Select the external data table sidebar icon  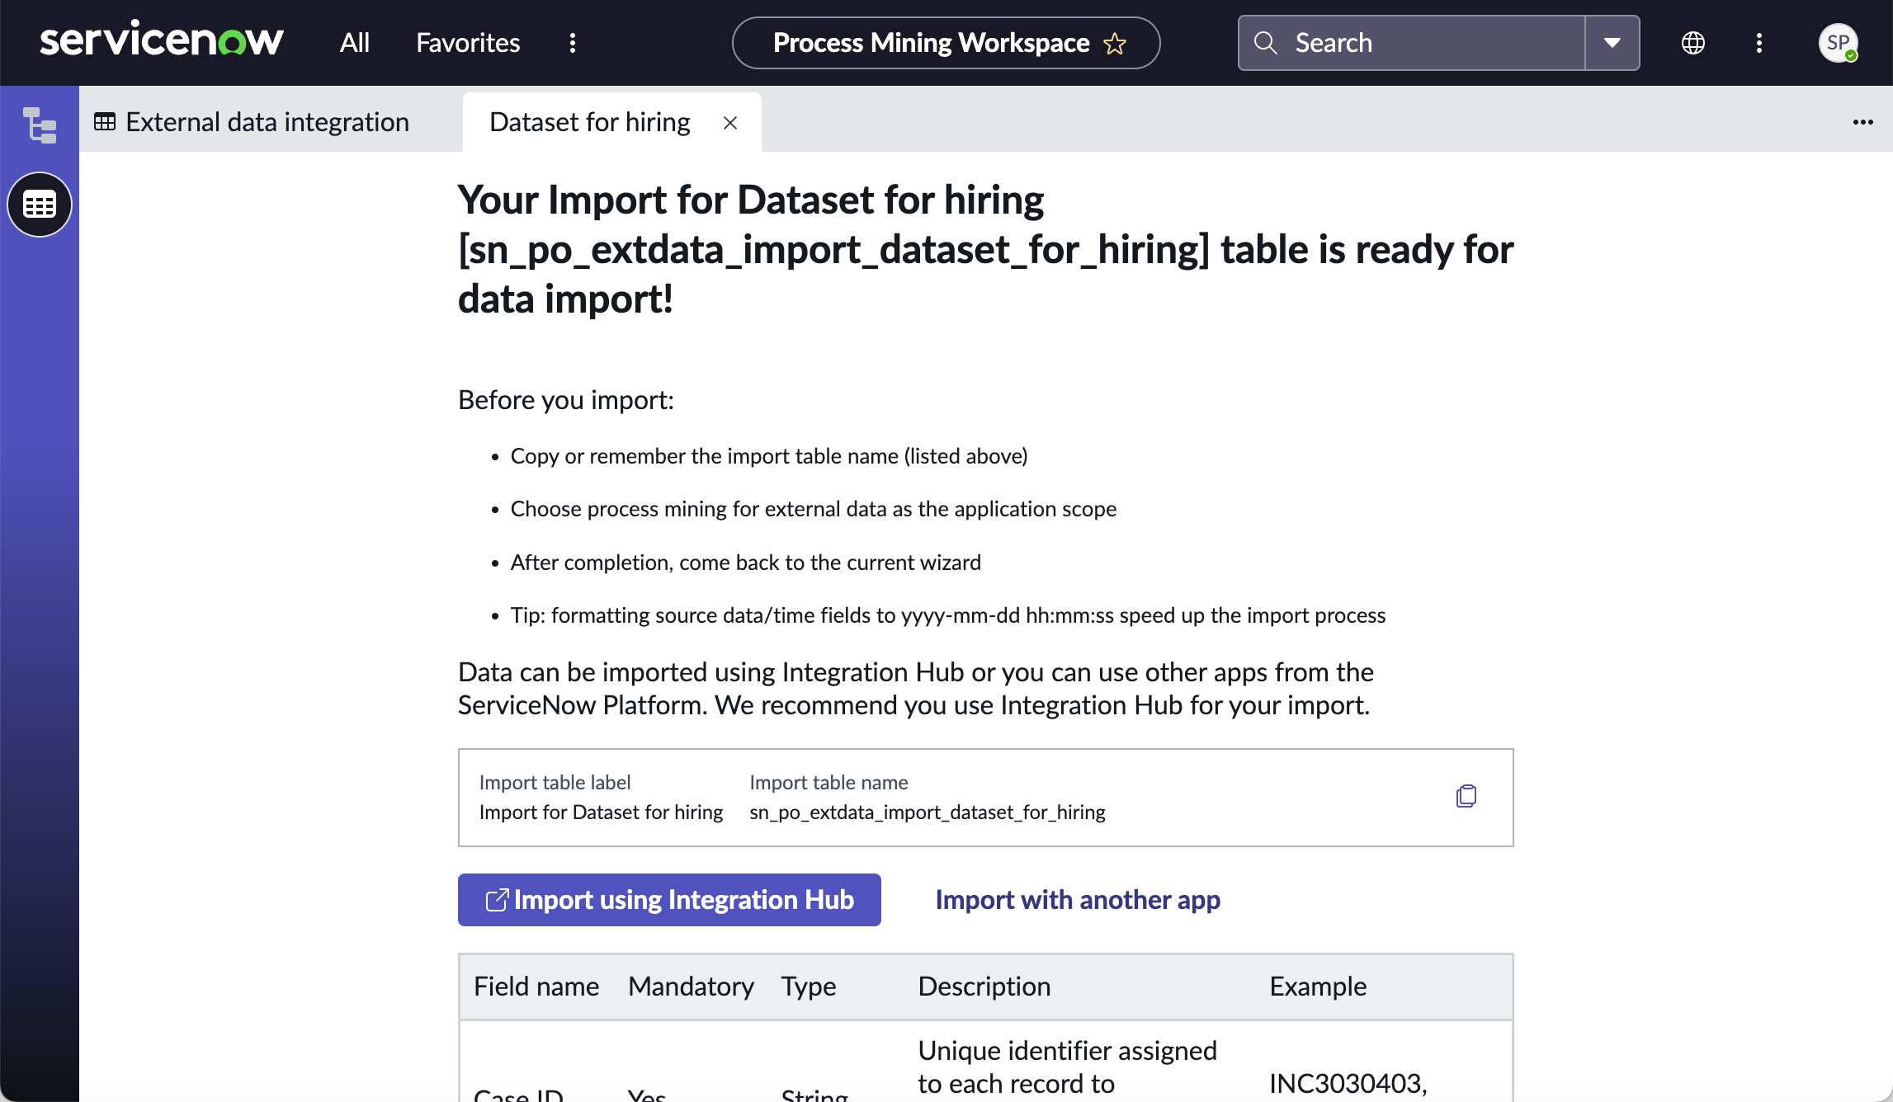(x=40, y=205)
